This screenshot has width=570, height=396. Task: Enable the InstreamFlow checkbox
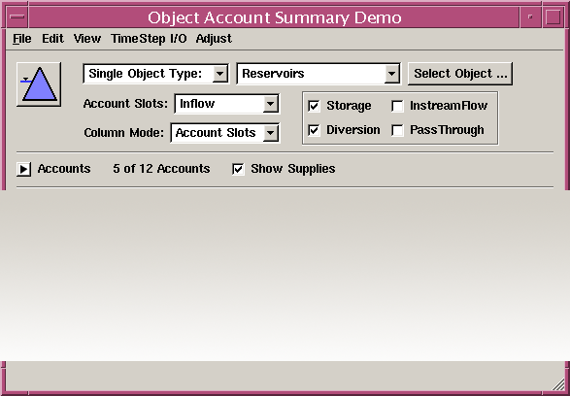[397, 106]
